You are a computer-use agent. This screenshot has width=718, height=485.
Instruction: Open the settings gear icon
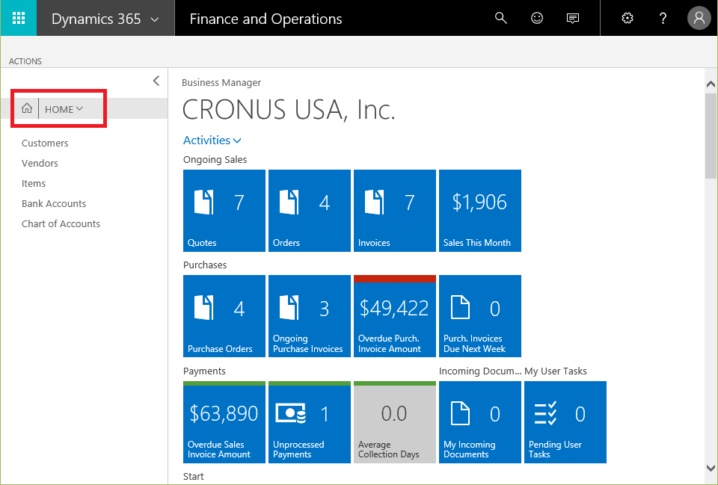click(628, 18)
